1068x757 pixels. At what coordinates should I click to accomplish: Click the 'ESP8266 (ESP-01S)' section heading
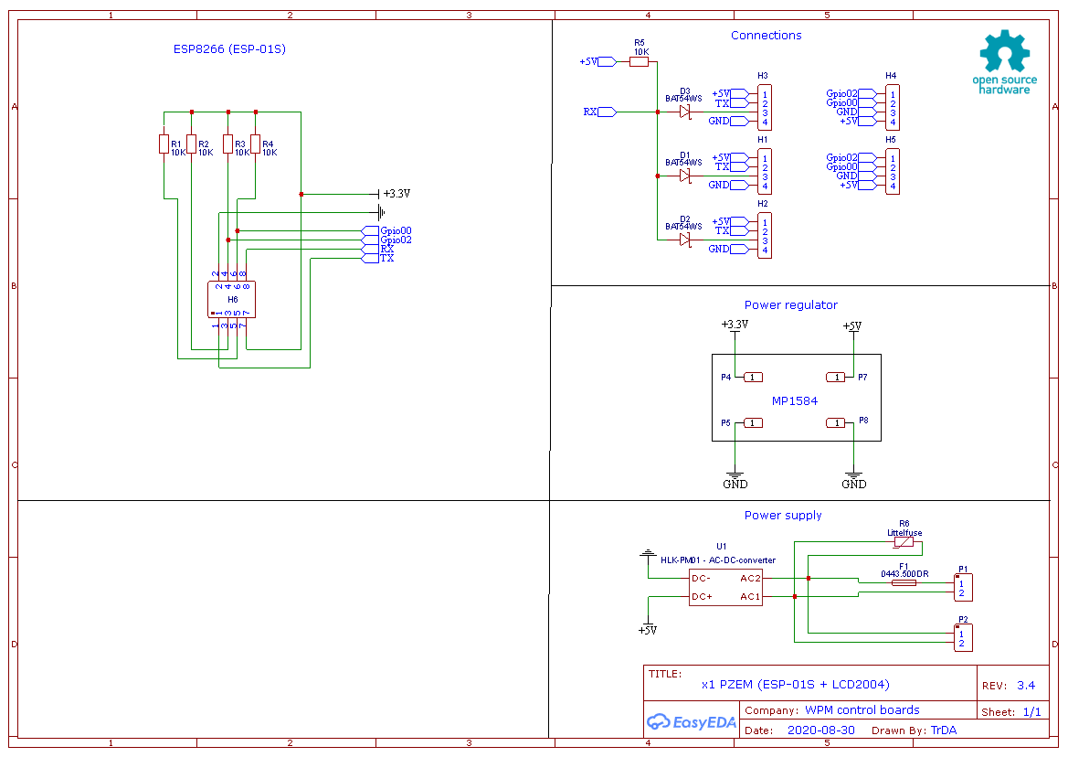pos(229,49)
